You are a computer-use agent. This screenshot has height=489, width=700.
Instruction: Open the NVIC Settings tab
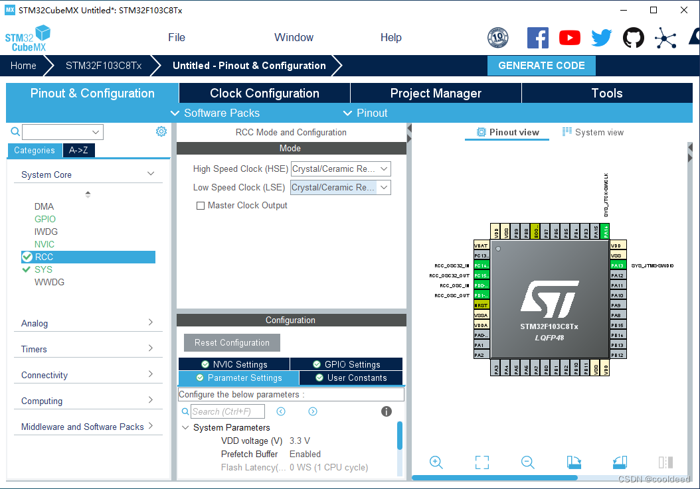coord(234,364)
